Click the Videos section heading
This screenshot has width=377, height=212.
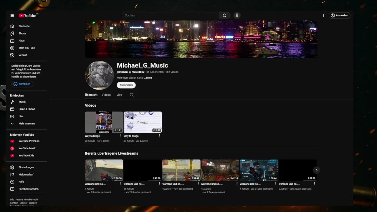[x=90, y=105]
